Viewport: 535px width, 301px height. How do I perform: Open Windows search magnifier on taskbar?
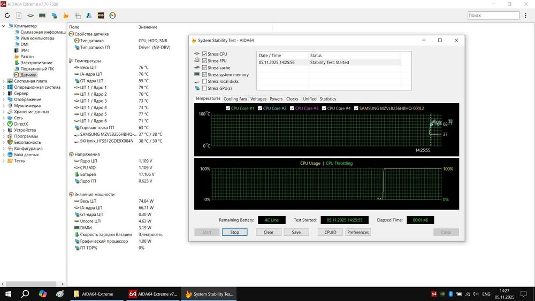[25, 294]
